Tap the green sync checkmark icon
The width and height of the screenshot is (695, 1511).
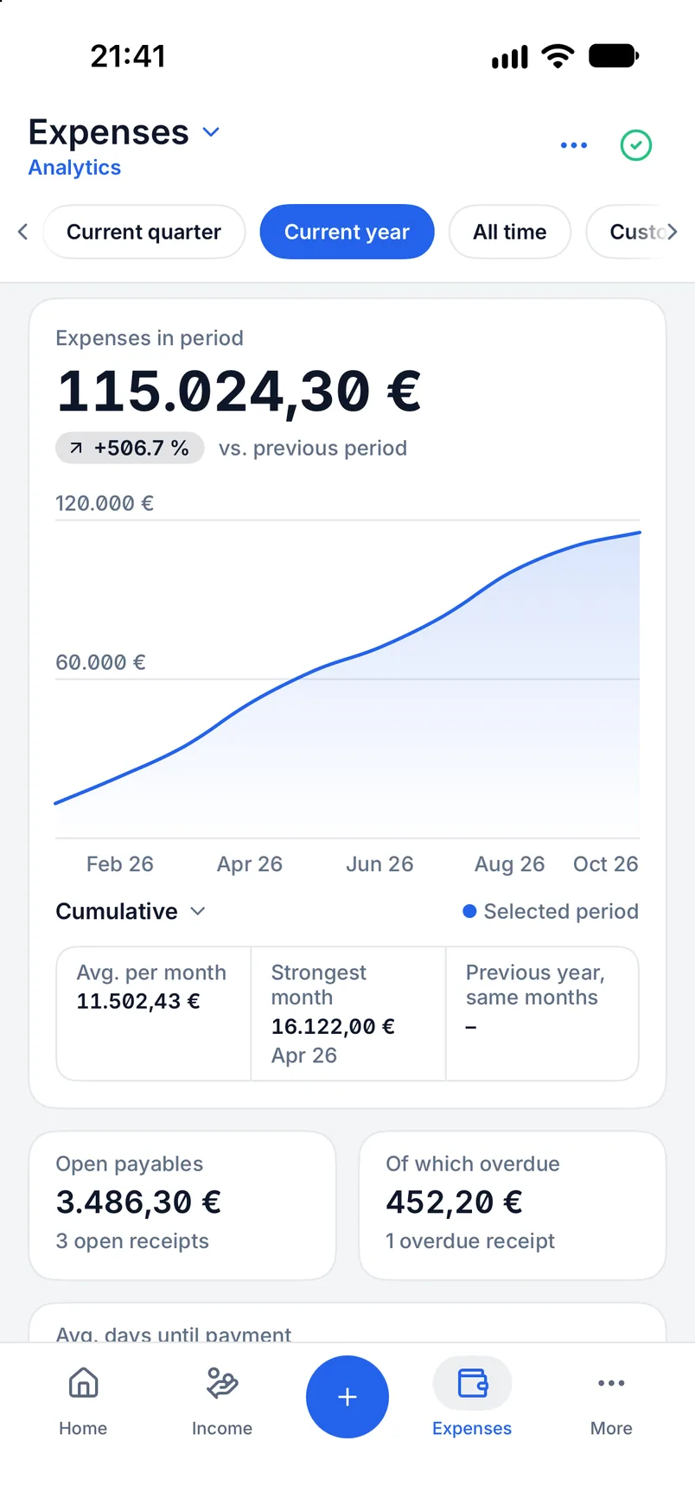pos(636,145)
